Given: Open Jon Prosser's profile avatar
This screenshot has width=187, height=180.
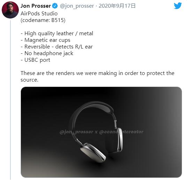Looking at the screenshot, I should coord(10,10).
